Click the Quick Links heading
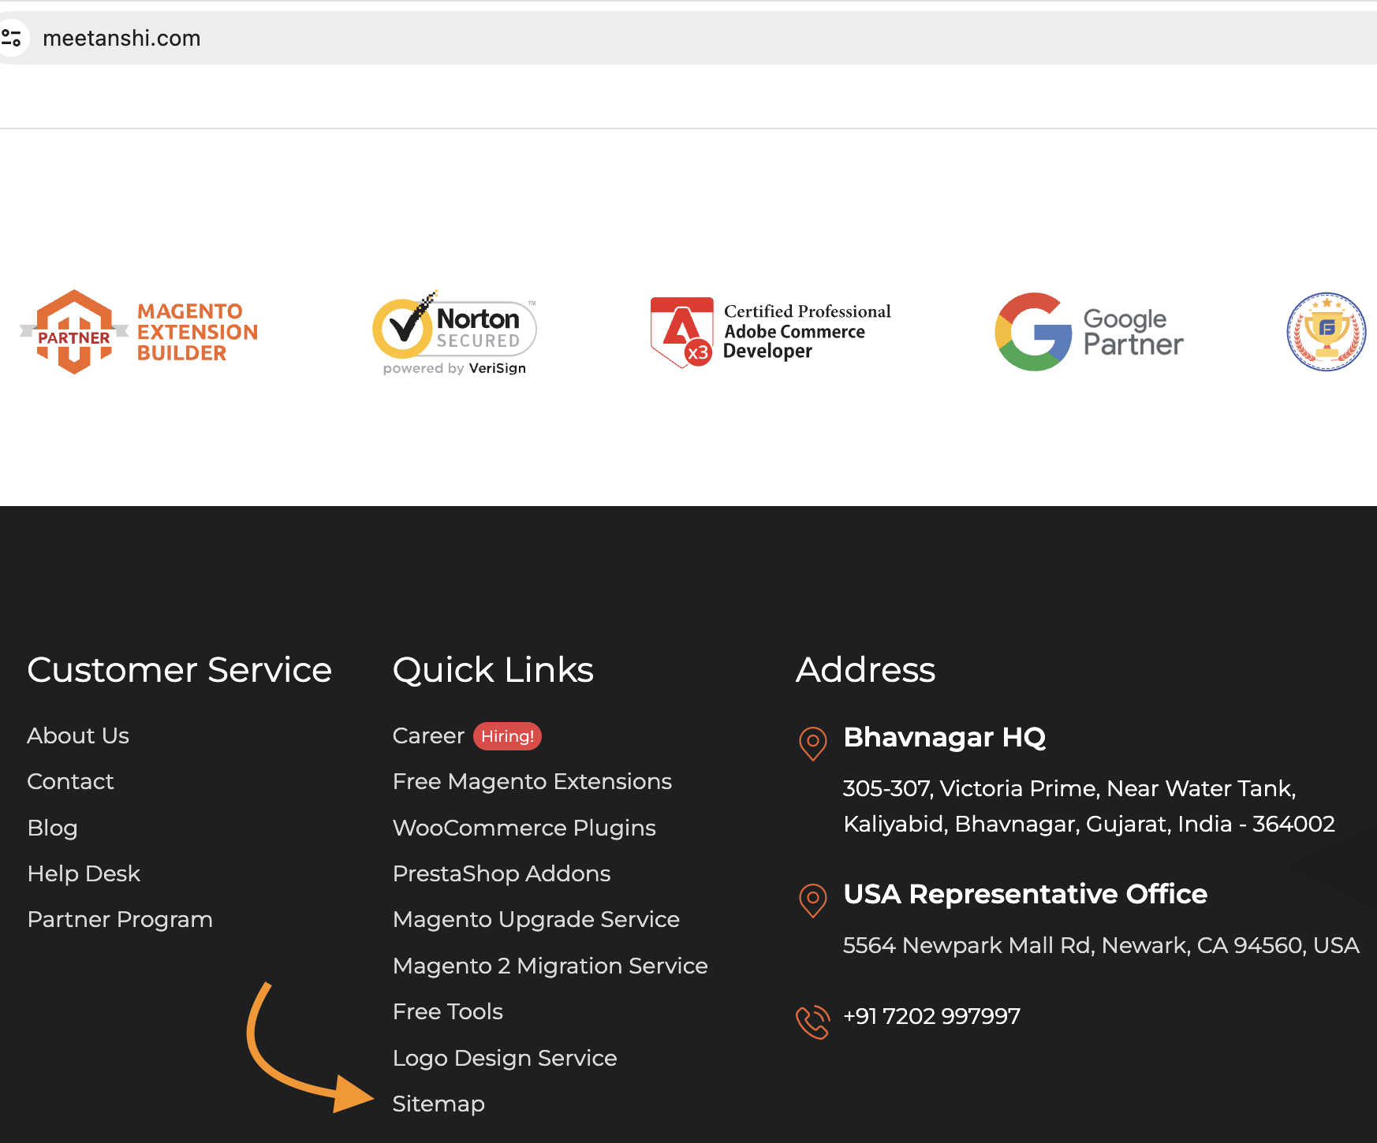1377x1143 pixels. click(x=493, y=670)
